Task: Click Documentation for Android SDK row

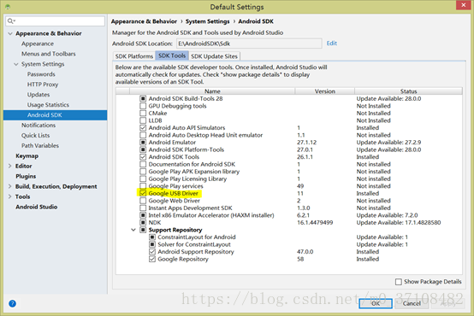Action: 192,164
